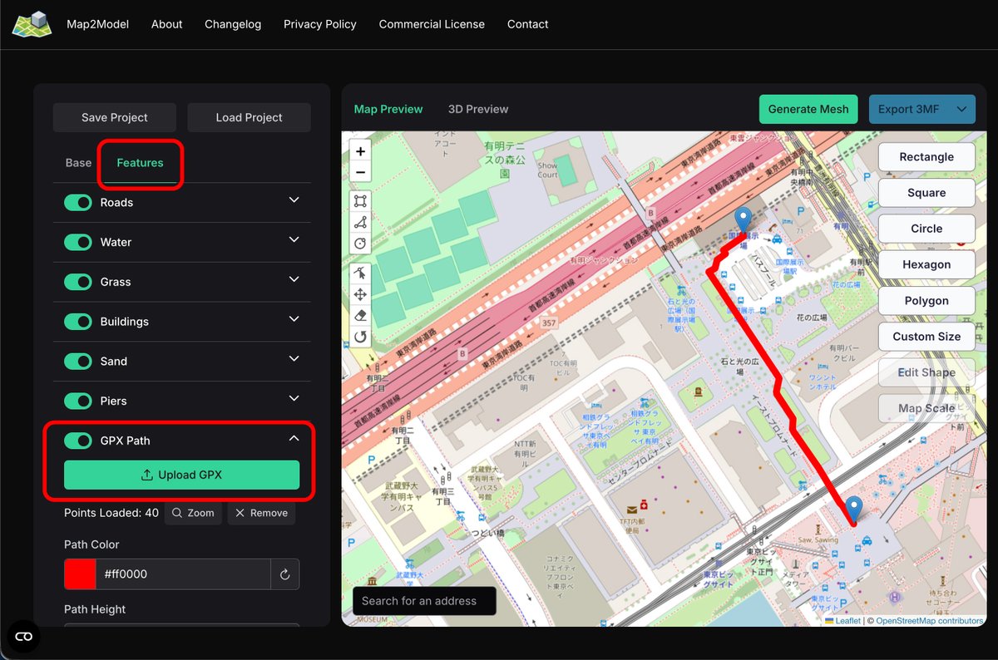The width and height of the screenshot is (998, 660).
Task: Toggle the Water feature switch
Action: [x=78, y=243]
